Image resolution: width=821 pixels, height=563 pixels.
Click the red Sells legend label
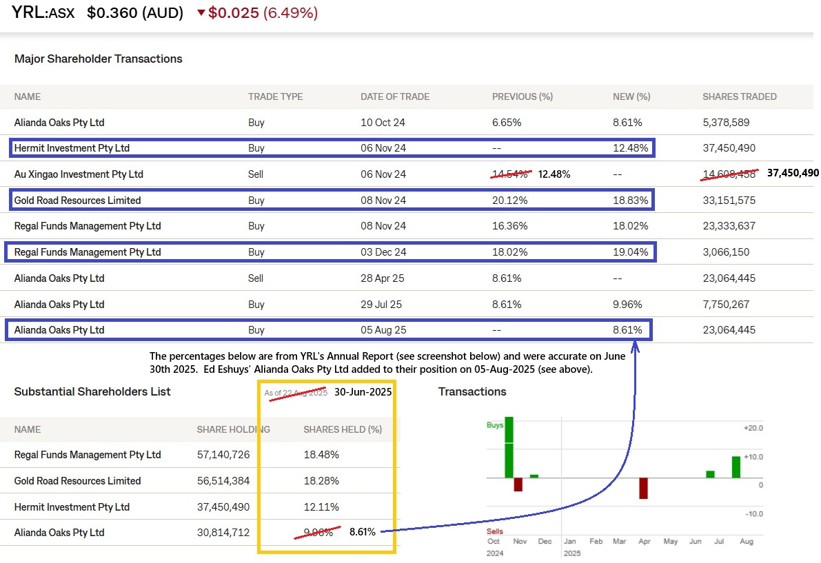pyautogui.click(x=494, y=531)
